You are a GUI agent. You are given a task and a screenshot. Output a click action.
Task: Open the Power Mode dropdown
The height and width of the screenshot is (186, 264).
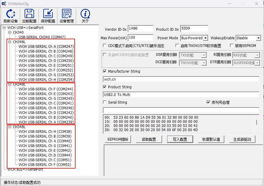click(x=205, y=38)
